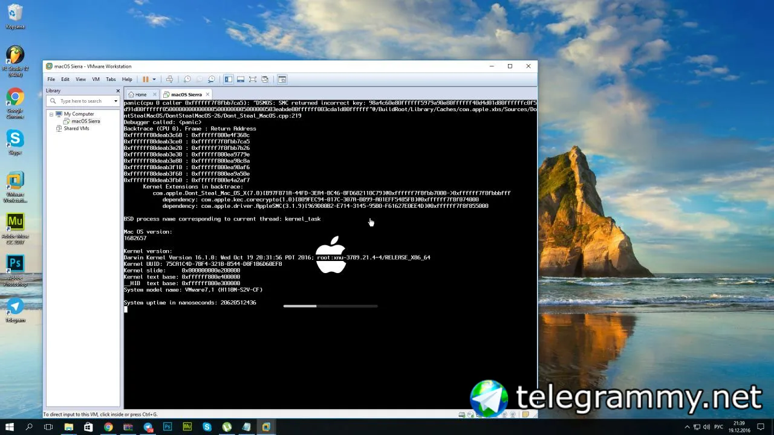Select the Google Chrome desktop icon
This screenshot has width=774, height=435.
[x=15, y=104]
